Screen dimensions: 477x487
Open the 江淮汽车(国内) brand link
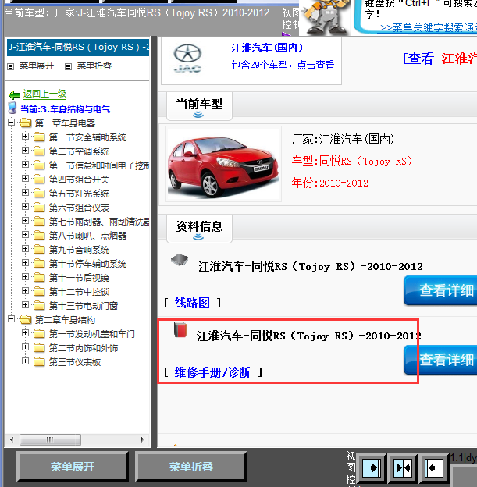267,48
